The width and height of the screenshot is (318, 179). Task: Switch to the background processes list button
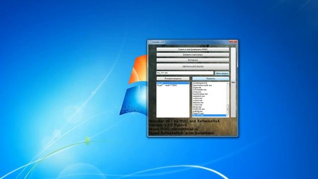[173, 79]
